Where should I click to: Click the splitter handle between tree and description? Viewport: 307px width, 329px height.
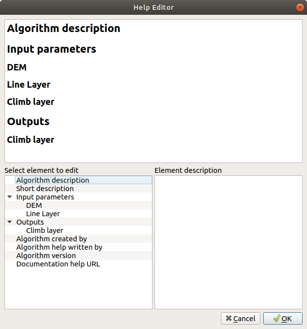coord(153,239)
